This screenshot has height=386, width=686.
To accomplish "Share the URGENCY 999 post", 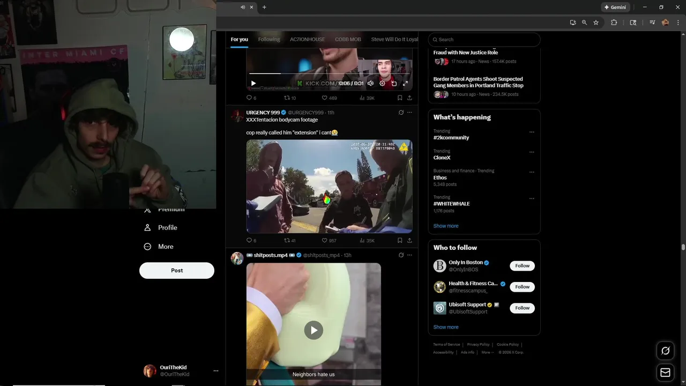I will [409, 241].
